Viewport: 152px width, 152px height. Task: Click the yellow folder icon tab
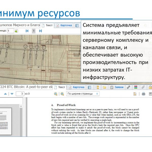coord(104,87)
